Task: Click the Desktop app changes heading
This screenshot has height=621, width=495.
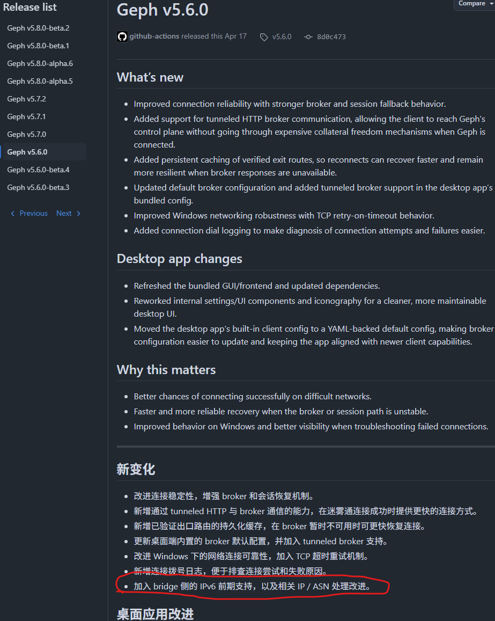Action: click(x=179, y=259)
